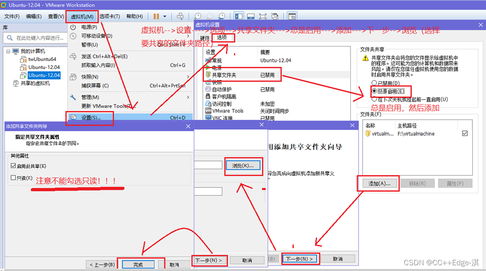Click the 添加(A)... button
This screenshot has width=486, height=271.
(x=379, y=183)
